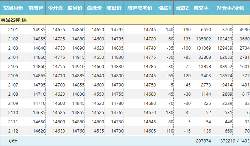Select the 涨跌1 column header
The image size is (250, 146).
click(165, 8)
